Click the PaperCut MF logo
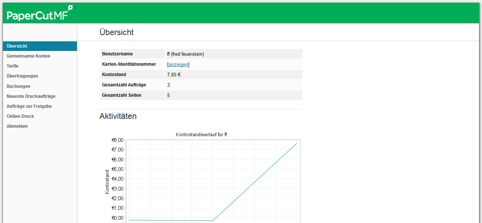Viewport: 482px width, 223px height. point(39,14)
